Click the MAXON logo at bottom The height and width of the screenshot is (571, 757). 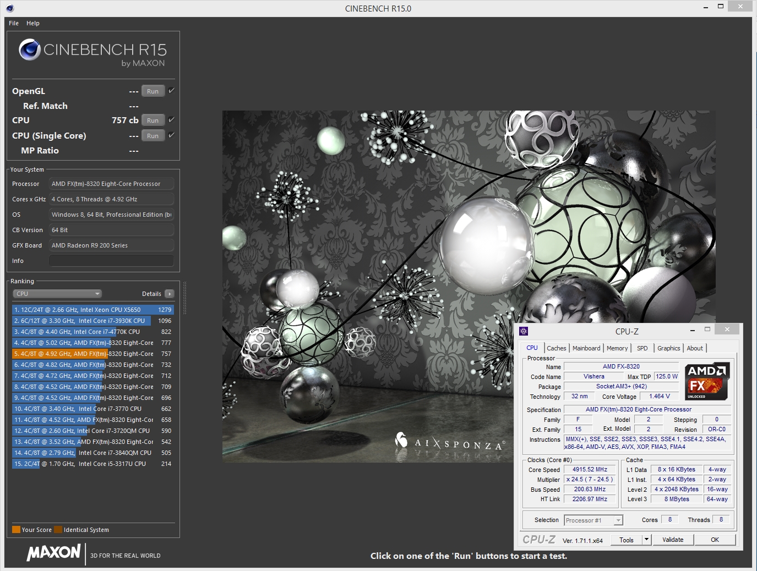coord(54,552)
